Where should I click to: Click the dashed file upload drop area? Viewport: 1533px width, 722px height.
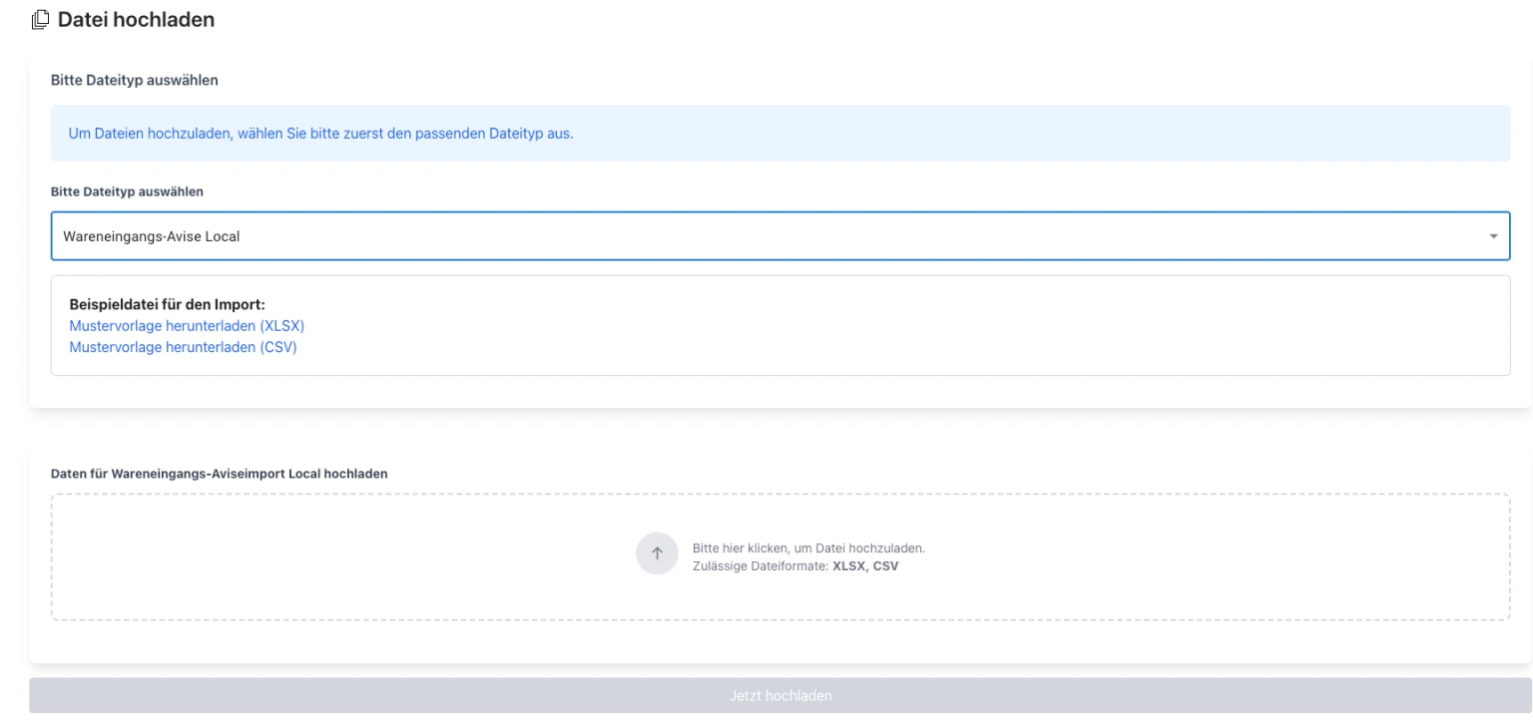(780, 556)
